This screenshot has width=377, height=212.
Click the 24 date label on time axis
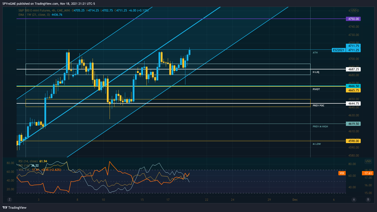click(233, 200)
